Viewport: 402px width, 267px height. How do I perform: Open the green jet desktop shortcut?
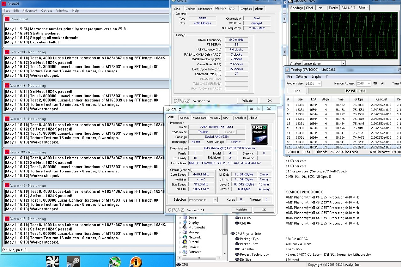pyautogui.click(x=115, y=262)
